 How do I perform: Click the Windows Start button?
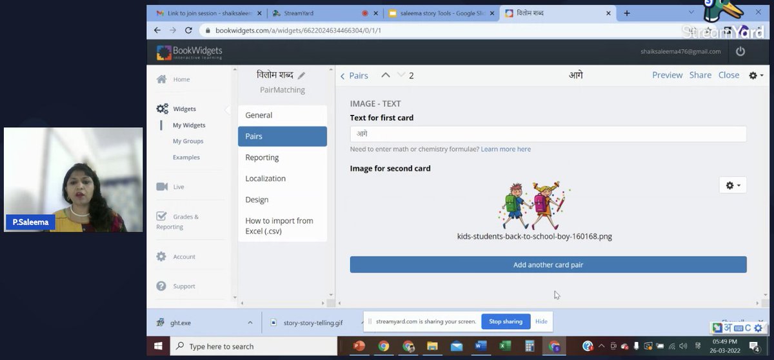pos(158,346)
